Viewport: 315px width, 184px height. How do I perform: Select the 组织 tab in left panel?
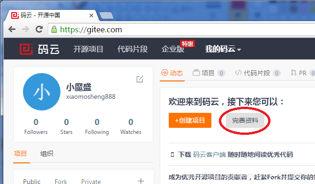pos(47,154)
